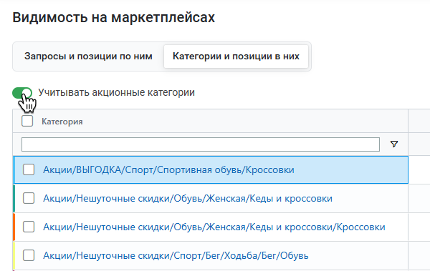Screen dimensions: 430x271
Task: Click the Учитывать акционные категории label
Action: click(116, 92)
